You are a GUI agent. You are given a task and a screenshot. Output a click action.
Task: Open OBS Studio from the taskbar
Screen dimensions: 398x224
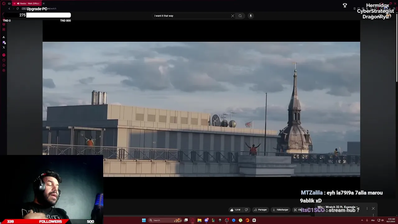click(x=227, y=220)
